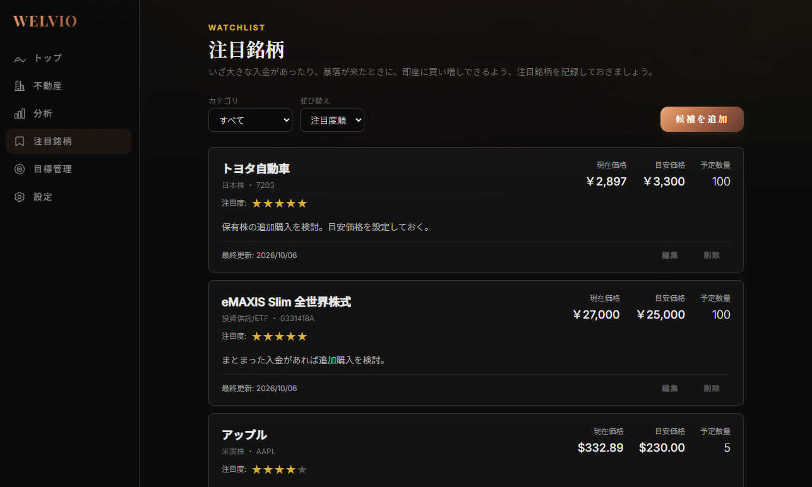Navigate to 目標管理

pyautogui.click(x=68, y=169)
